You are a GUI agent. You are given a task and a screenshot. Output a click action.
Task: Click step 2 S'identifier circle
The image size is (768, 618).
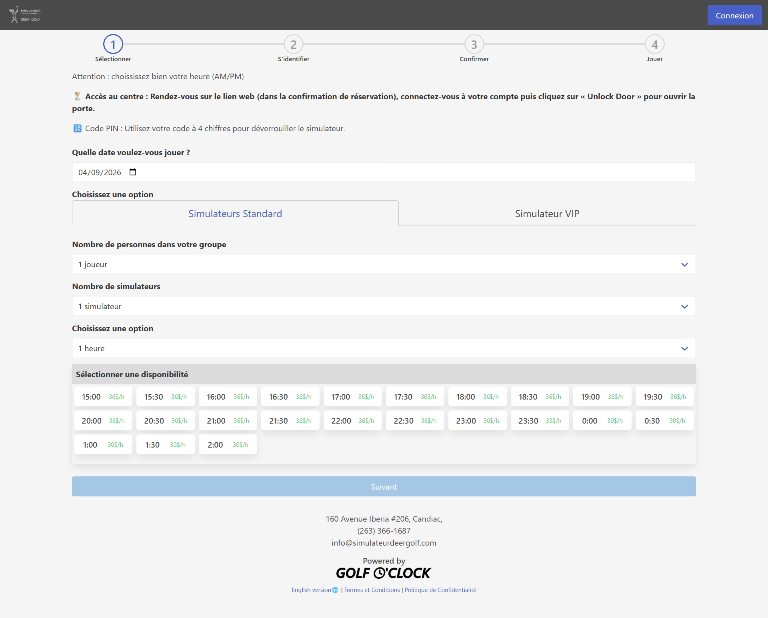pos(294,44)
